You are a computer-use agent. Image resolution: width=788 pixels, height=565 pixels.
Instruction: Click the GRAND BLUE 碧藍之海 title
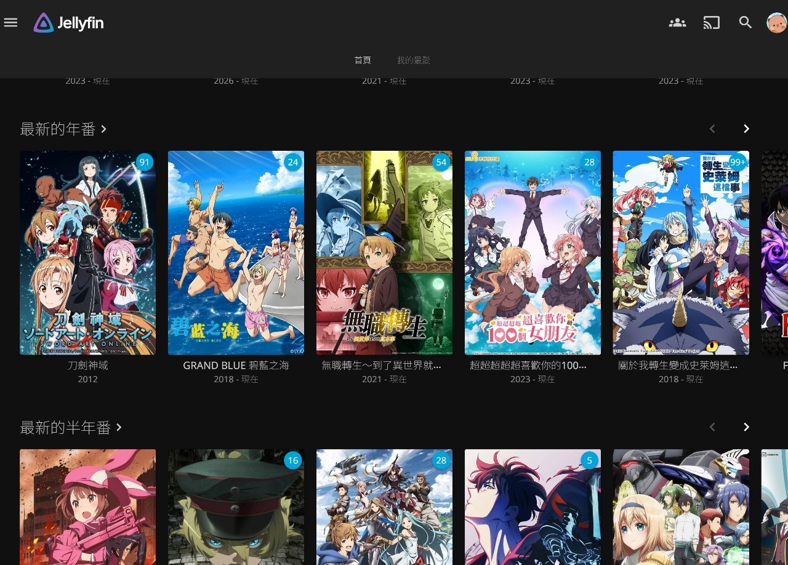click(x=236, y=366)
